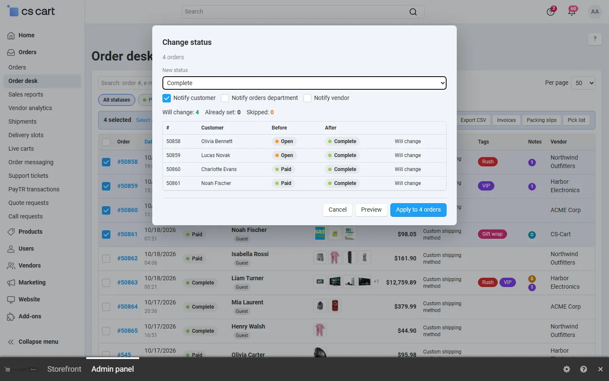This screenshot has width=609, height=381.
Task: Open the bottom bar help icon
Action: coord(584,369)
